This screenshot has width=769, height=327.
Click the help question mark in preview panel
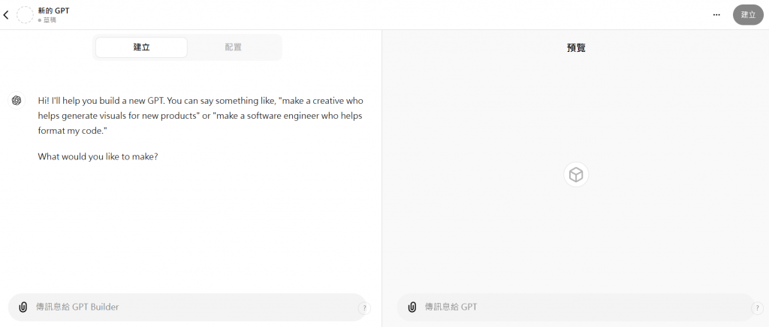coord(757,308)
